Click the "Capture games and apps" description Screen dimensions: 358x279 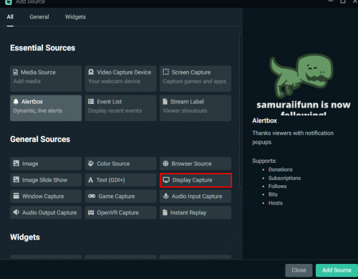[195, 81]
